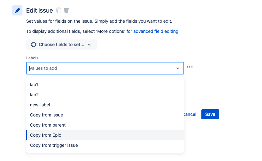
Task: Cancel the edit issue changes
Action: 190,114
